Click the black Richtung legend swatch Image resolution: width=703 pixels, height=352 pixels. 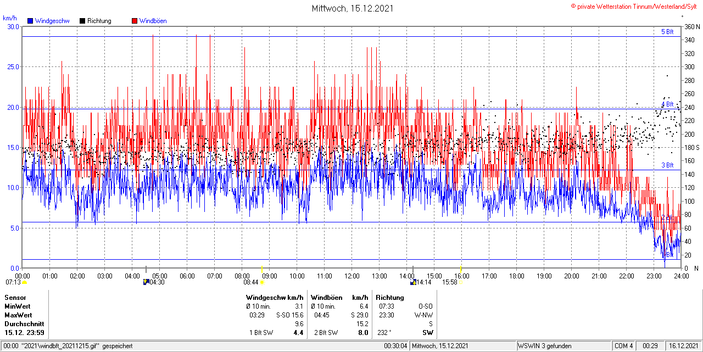pos(82,21)
